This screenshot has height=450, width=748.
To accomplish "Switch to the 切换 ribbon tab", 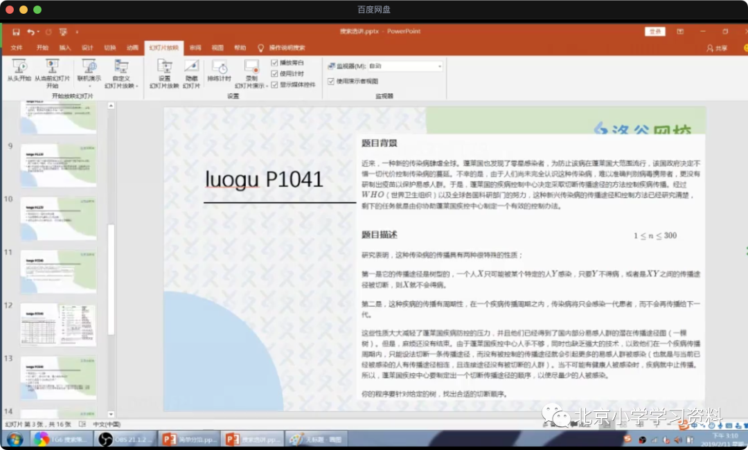I will 109,48.
